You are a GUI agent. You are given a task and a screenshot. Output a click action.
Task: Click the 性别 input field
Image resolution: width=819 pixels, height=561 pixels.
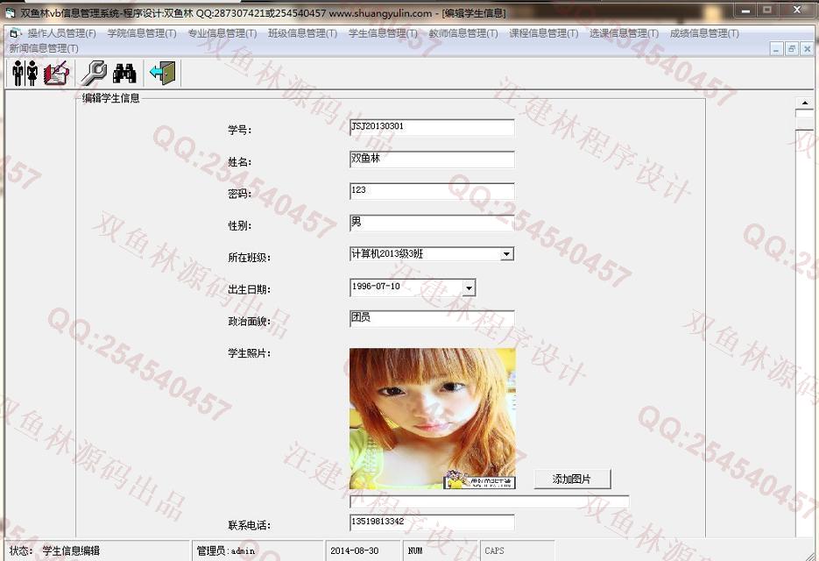(x=432, y=224)
